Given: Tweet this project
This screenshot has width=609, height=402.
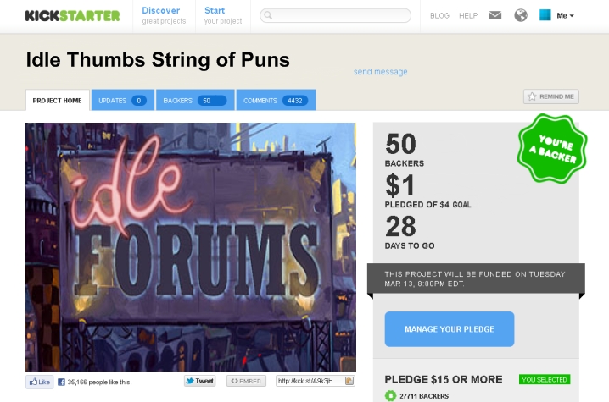Looking at the screenshot, I should pos(200,382).
